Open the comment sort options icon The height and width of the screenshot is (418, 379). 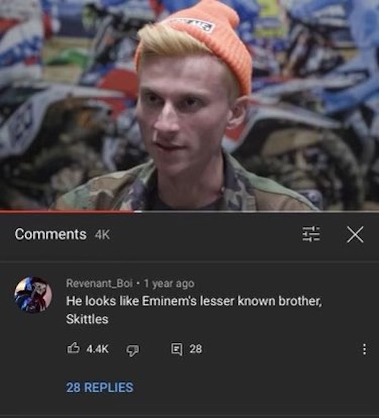click(x=311, y=234)
